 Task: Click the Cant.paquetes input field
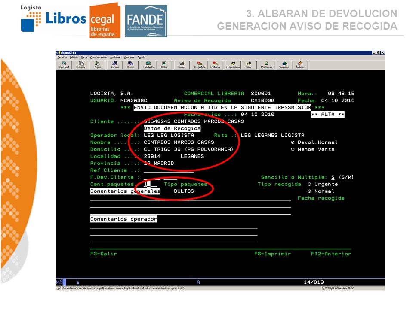point(151,184)
